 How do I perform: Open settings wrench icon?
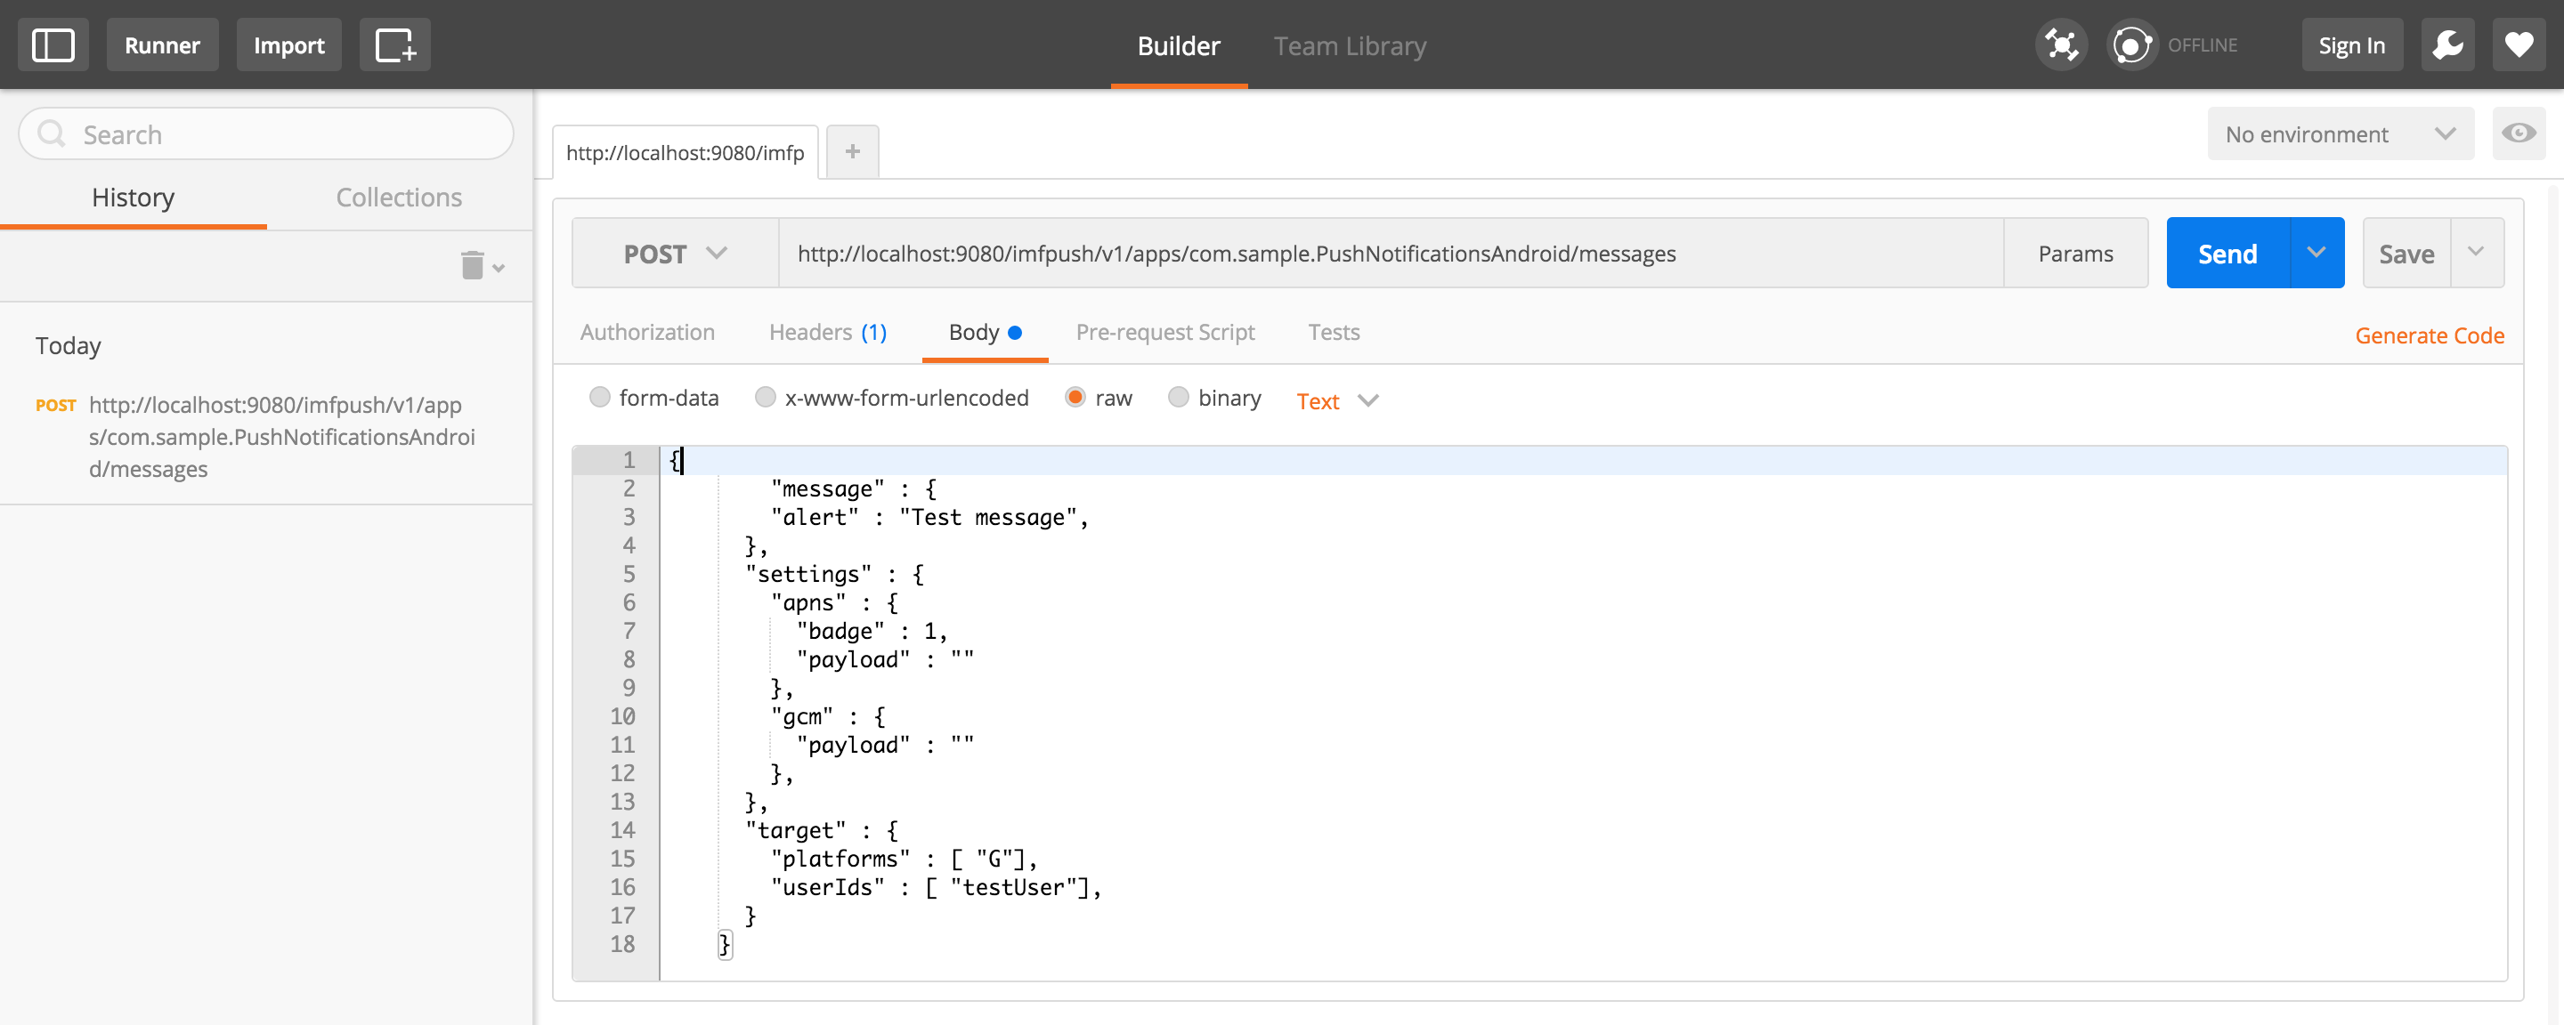tap(2447, 44)
